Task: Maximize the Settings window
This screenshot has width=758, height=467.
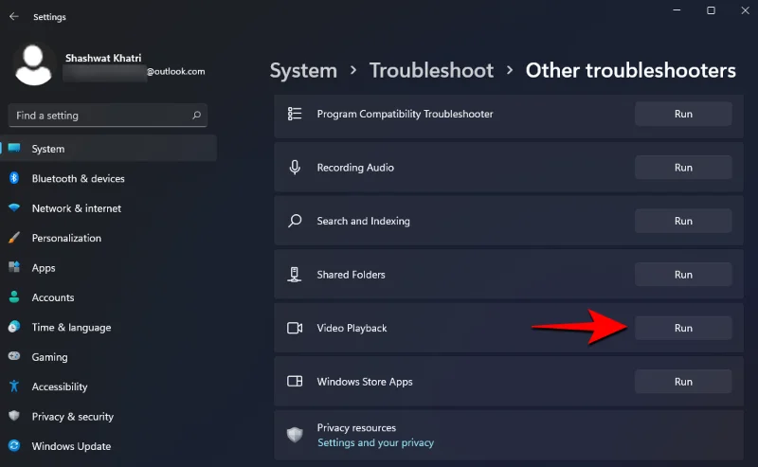Action: pyautogui.click(x=711, y=10)
